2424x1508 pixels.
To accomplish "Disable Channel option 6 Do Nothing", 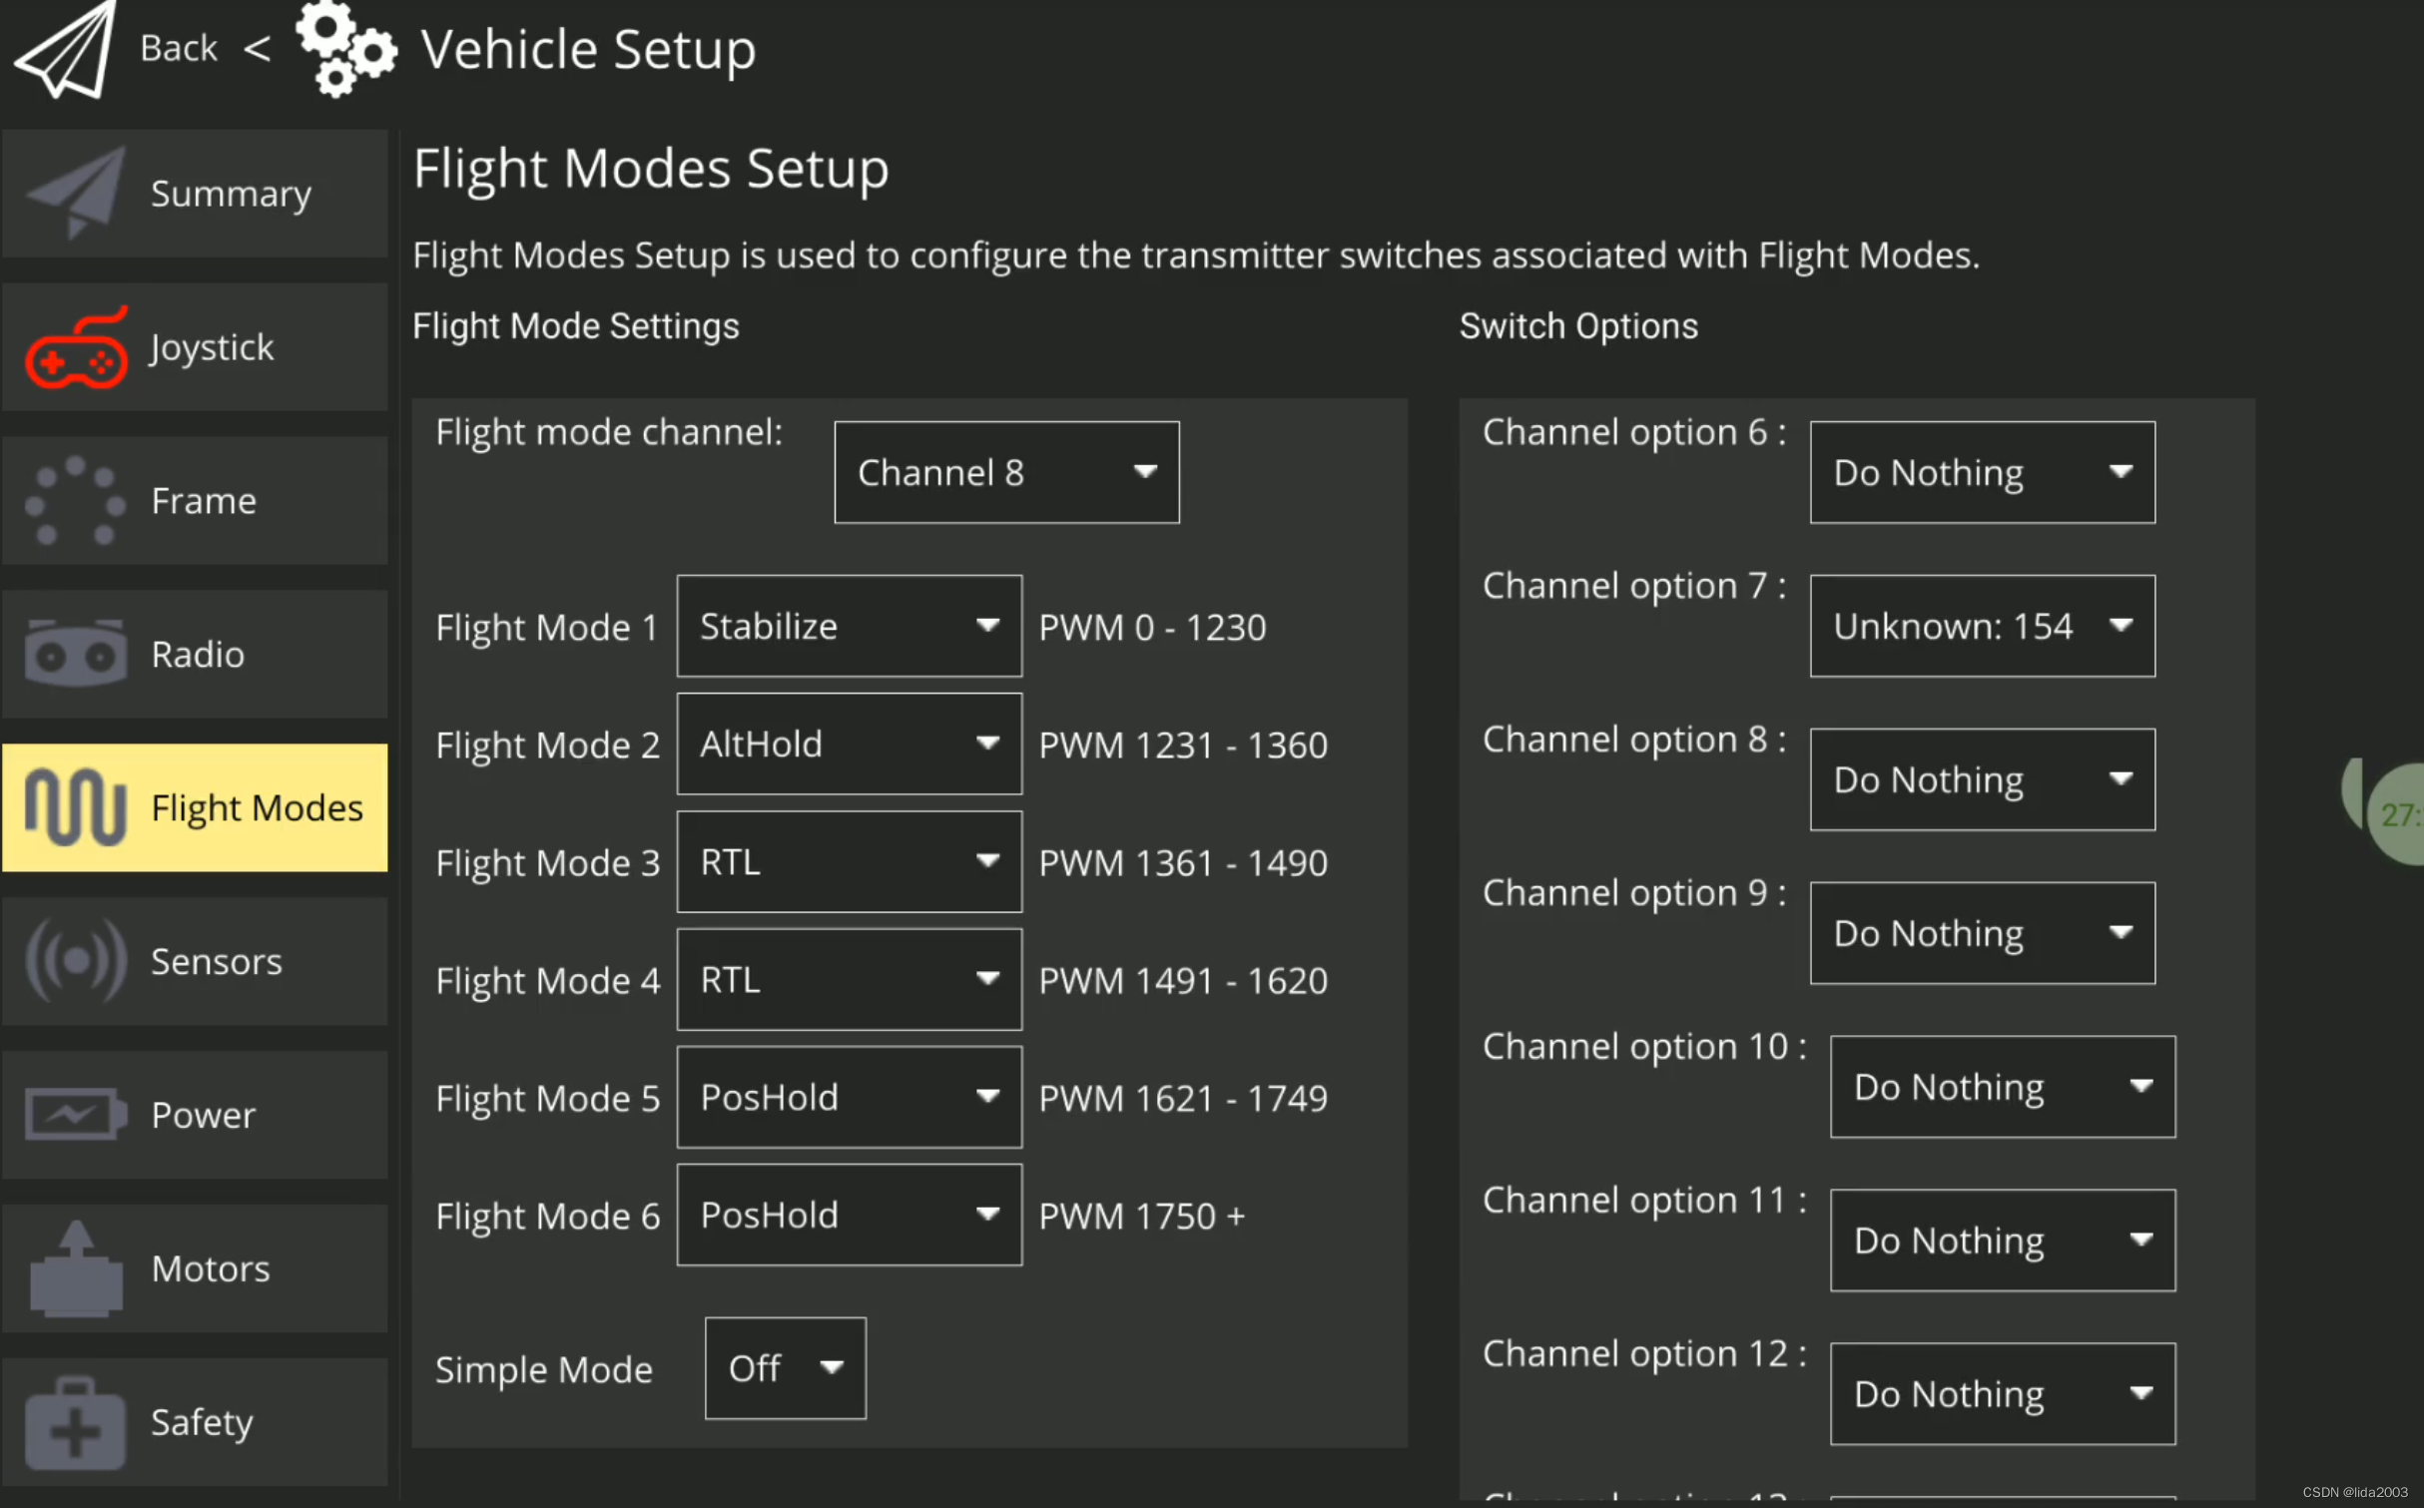I will (x=1981, y=471).
